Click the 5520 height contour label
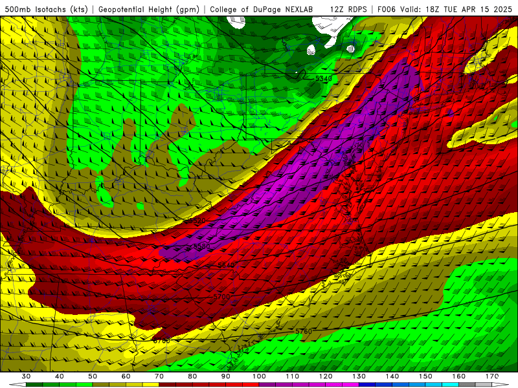This screenshot has height=388, width=518. point(197,221)
